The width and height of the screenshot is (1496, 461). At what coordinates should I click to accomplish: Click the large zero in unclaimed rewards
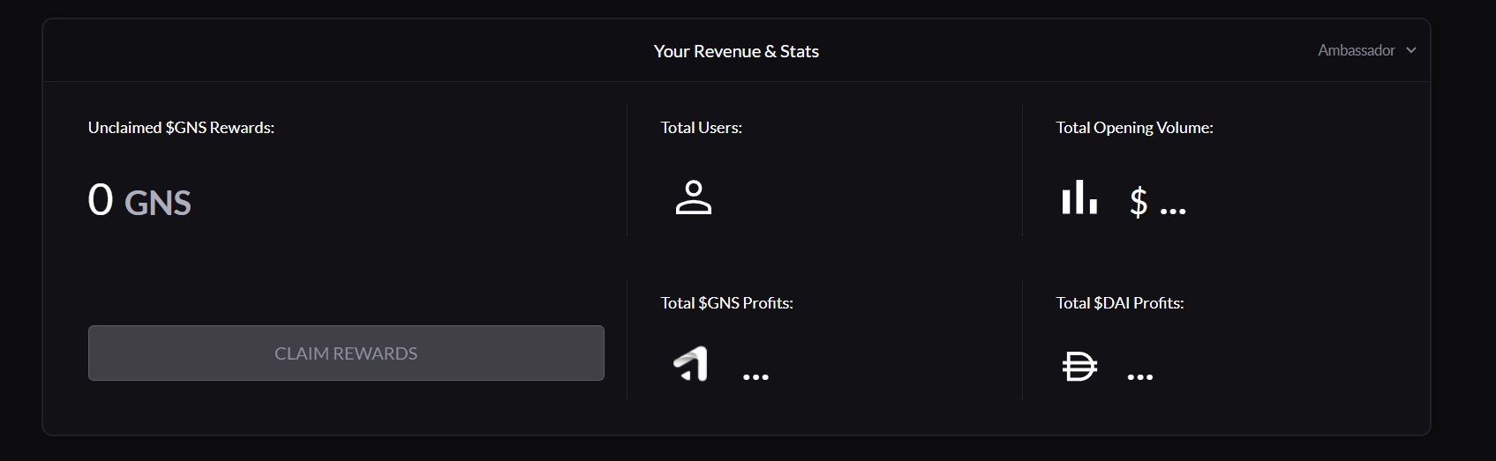click(x=101, y=199)
